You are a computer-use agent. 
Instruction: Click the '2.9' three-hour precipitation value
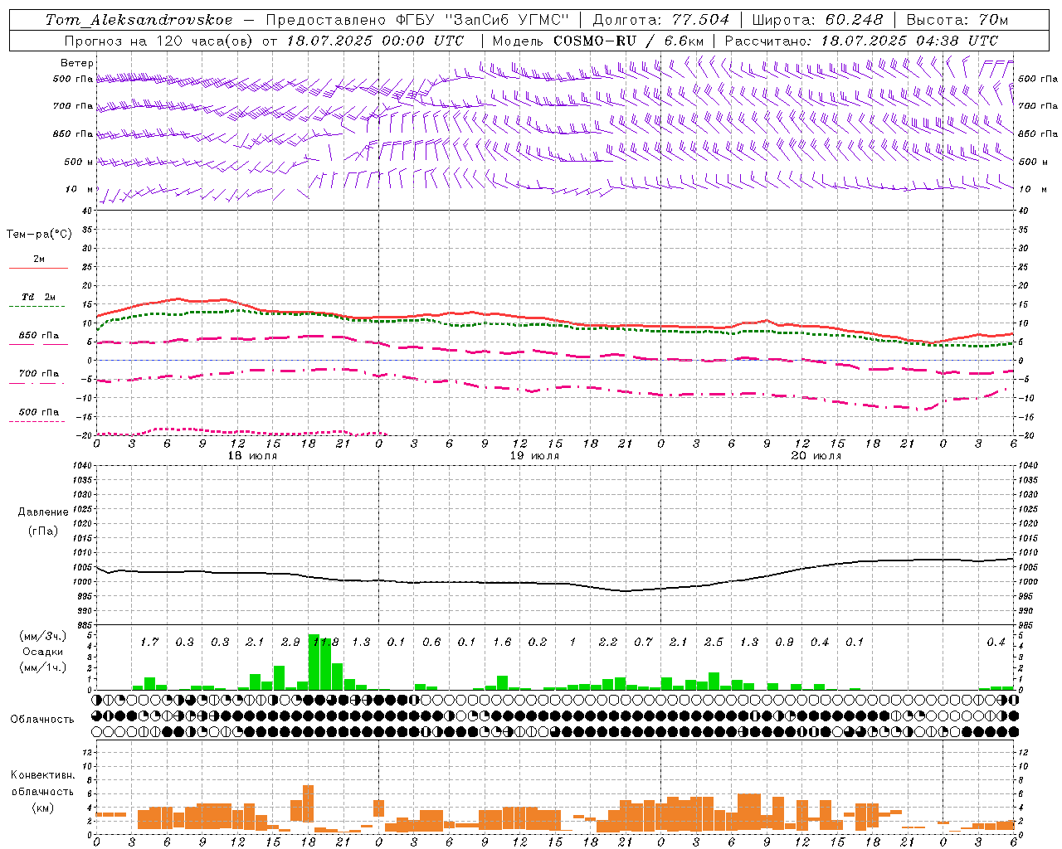pyautogui.click(x=290, y=643)
